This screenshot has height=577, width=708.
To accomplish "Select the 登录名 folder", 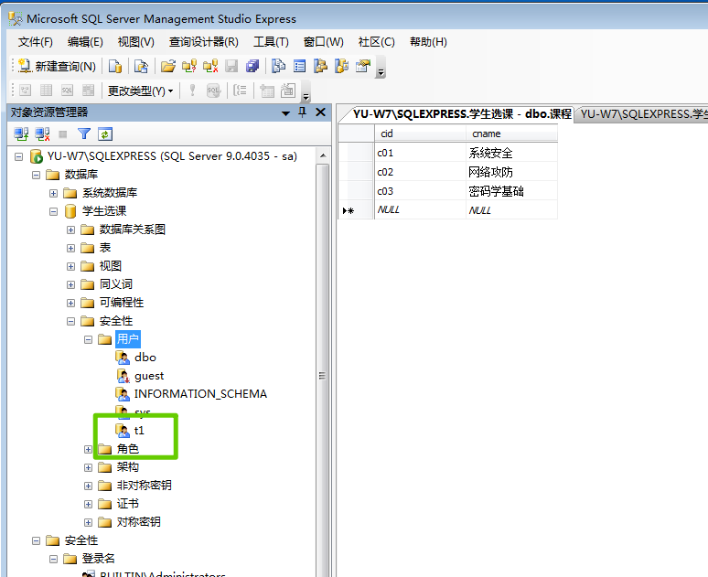I will point(99,559).
